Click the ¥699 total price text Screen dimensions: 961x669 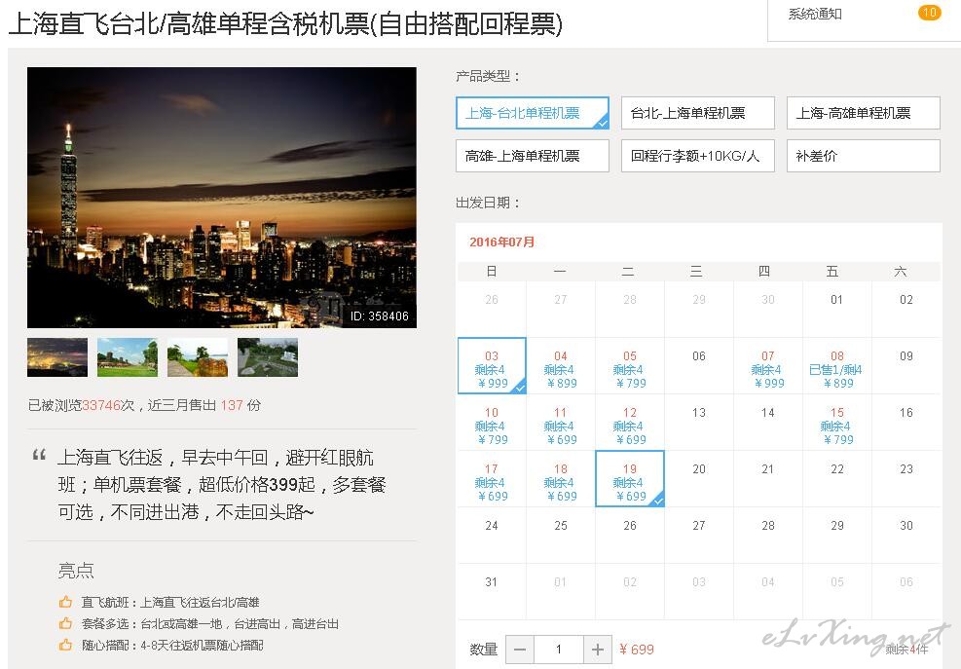tap(636, 650)
